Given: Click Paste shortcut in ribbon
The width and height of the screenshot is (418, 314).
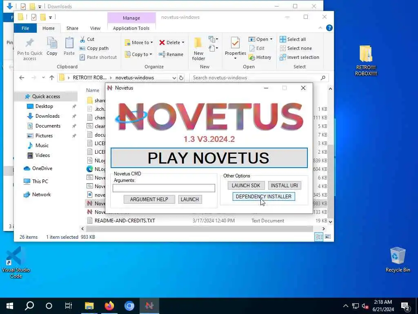Looking at the screenshot, I should tap(98, 57).
